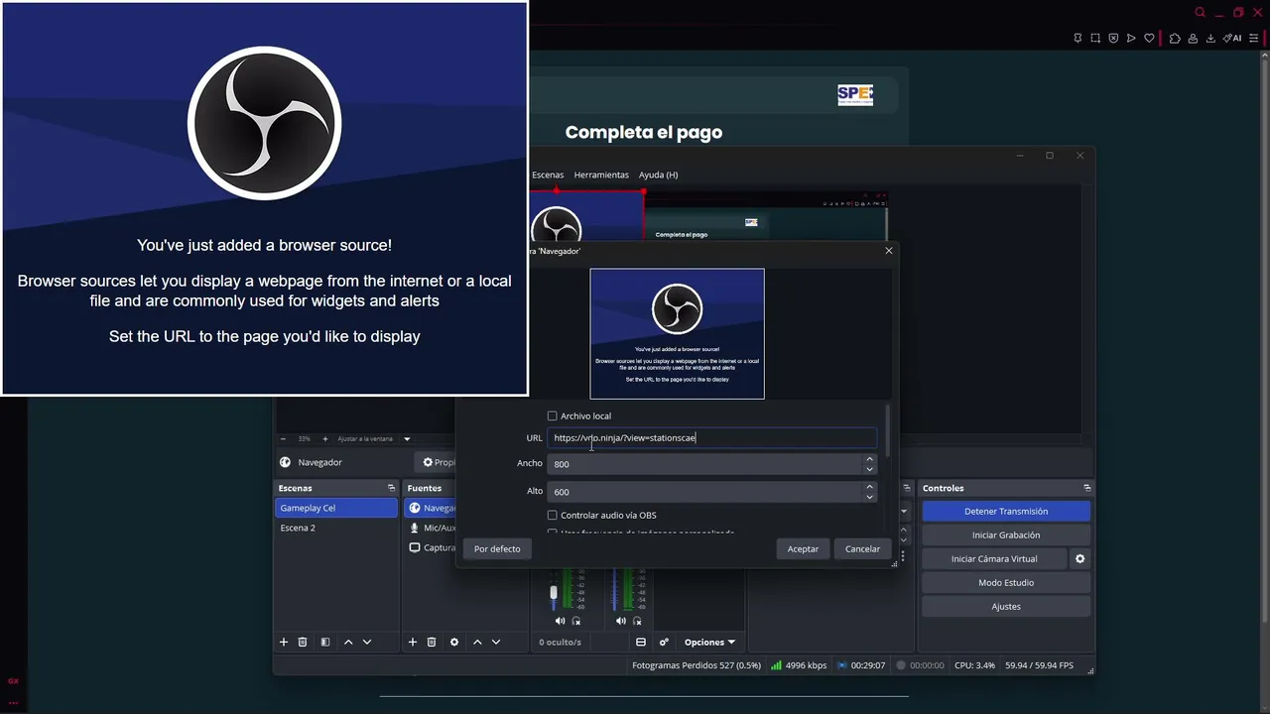Click the browser pin icon
Image resolution: width=1270 pixels, height=714 pixels.
click(1078, 39)
